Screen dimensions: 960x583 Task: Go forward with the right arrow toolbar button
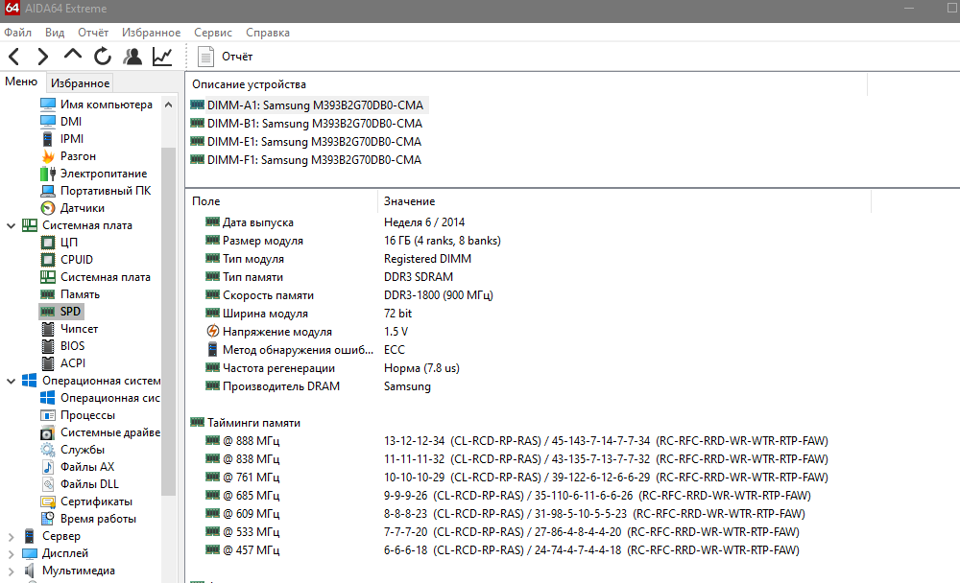click(x=42, y=57)
